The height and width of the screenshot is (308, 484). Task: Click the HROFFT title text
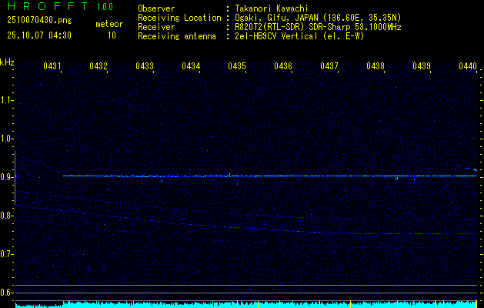tap(48, 6)
